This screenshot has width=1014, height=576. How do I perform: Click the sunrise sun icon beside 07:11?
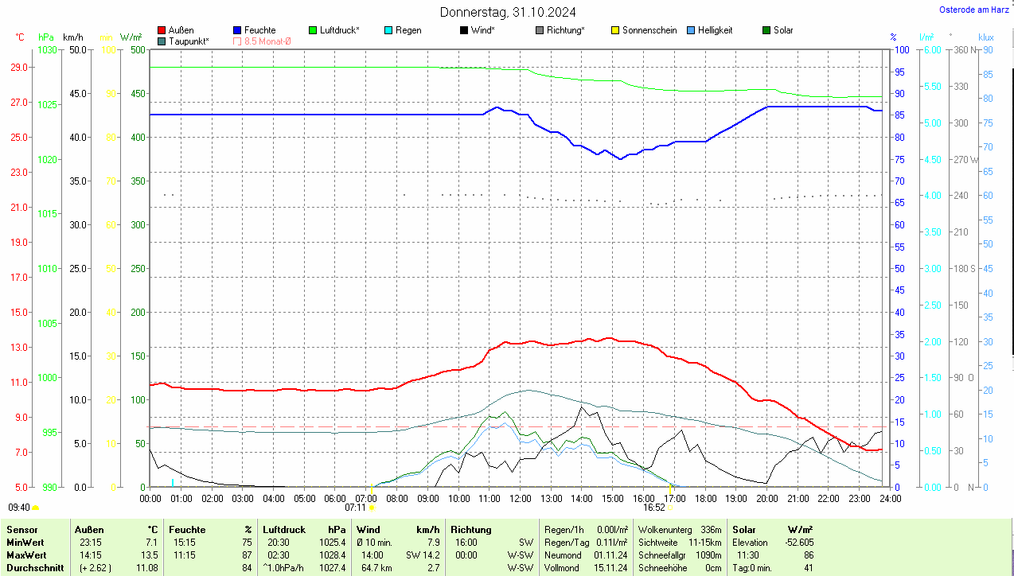click(372, 507)
